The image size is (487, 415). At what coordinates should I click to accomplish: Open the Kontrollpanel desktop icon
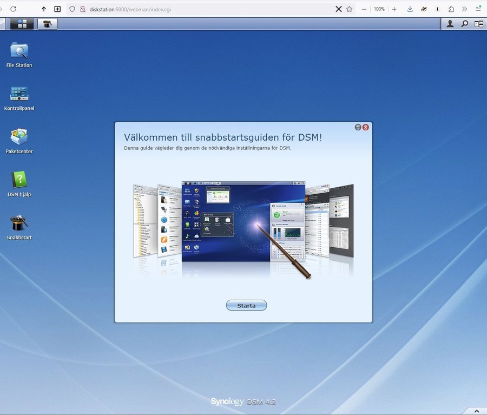pyautogui.click(x=19, y=94)
